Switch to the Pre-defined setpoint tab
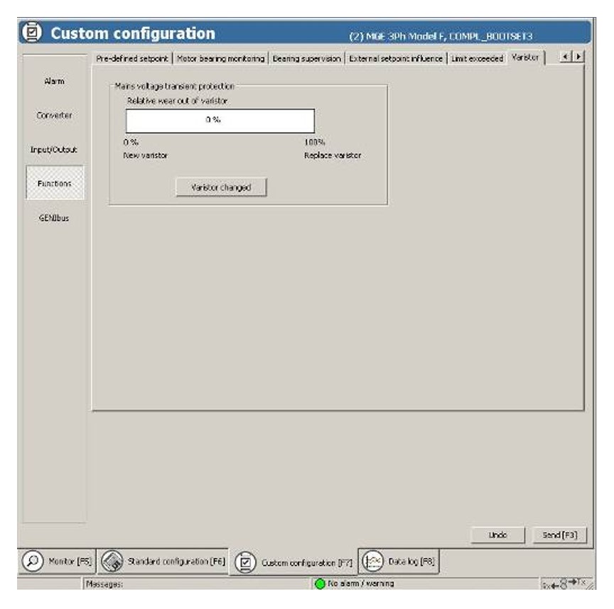Image resolution: width=614 pixels, height=609 pixels. (x=132, y=58)
